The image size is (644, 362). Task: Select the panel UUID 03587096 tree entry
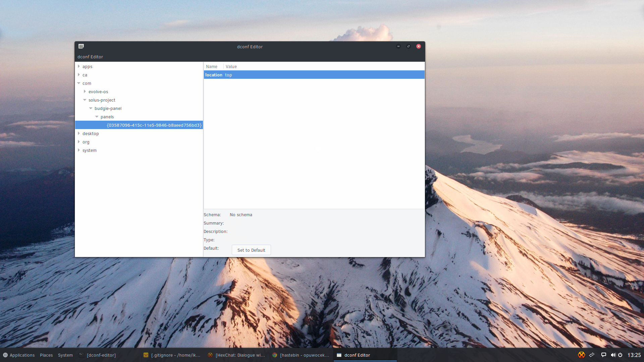(x=139, y=125)
